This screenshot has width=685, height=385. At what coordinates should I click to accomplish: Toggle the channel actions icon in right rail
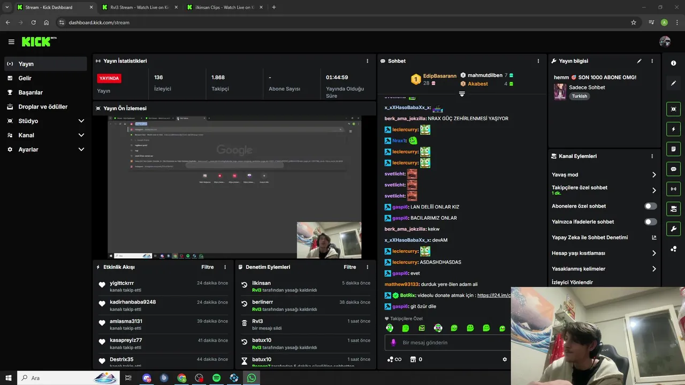(673, 209)
